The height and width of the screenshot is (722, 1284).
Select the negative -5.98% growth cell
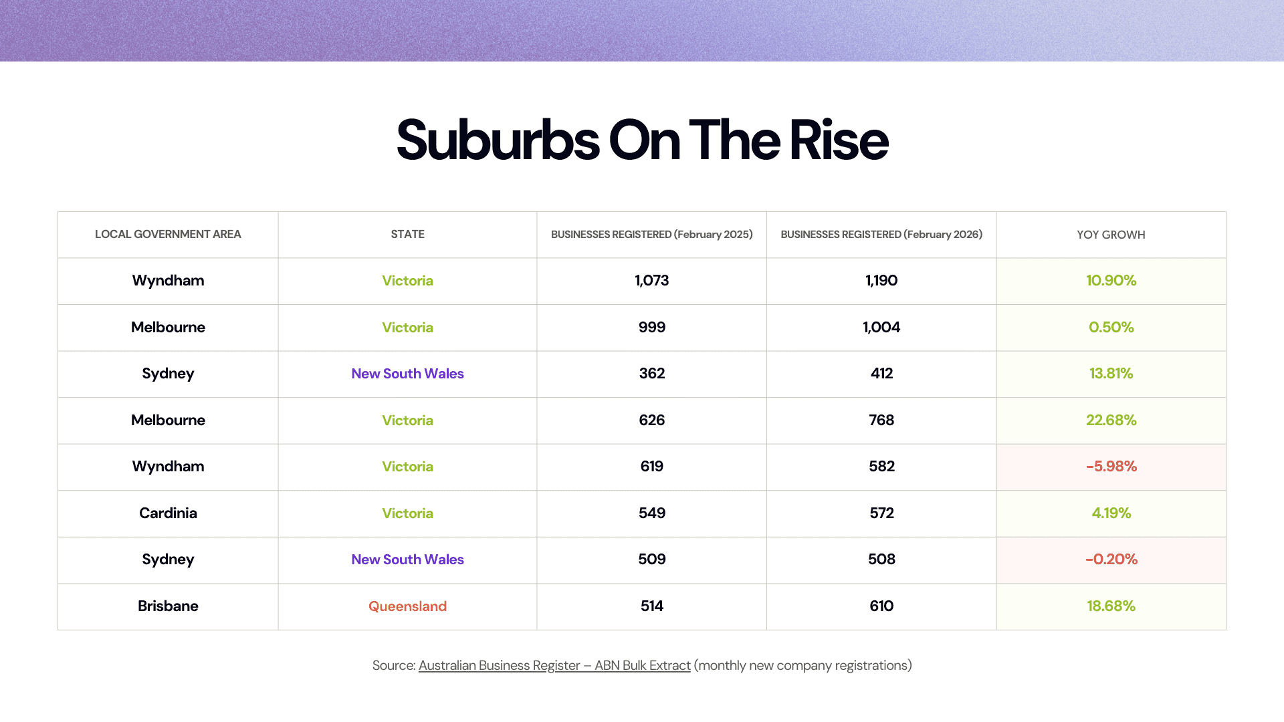(x=1111, y=467)
